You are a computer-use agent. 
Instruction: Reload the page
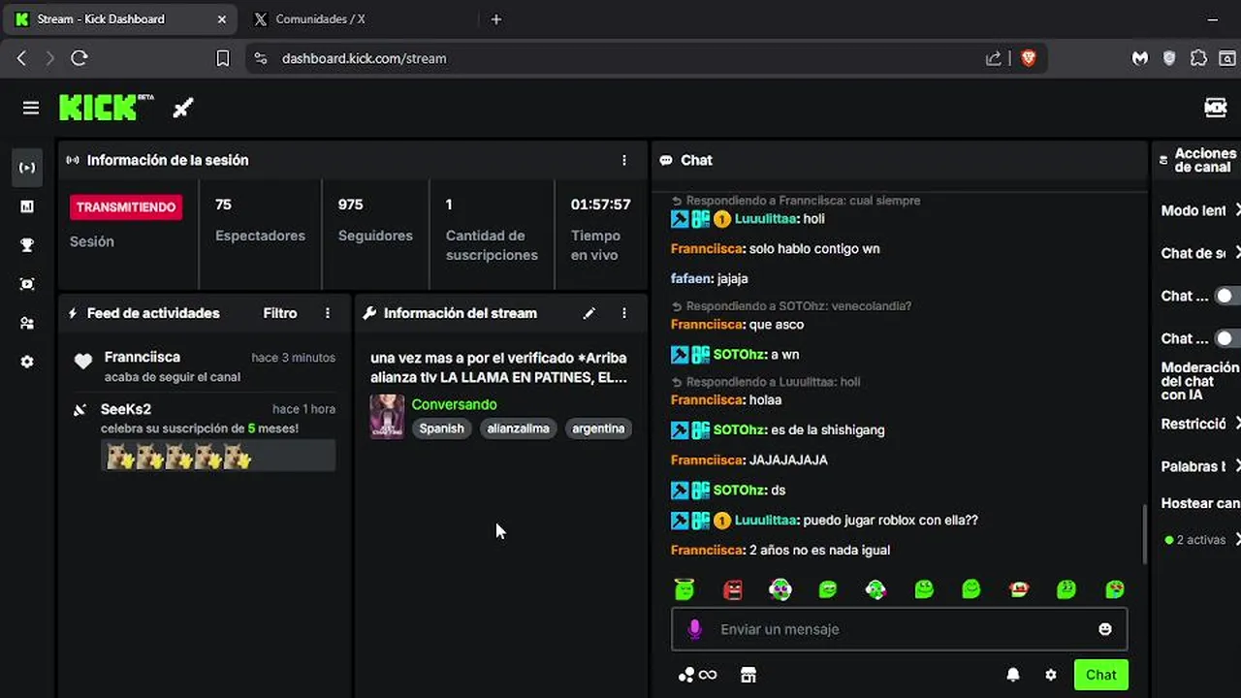80,58
